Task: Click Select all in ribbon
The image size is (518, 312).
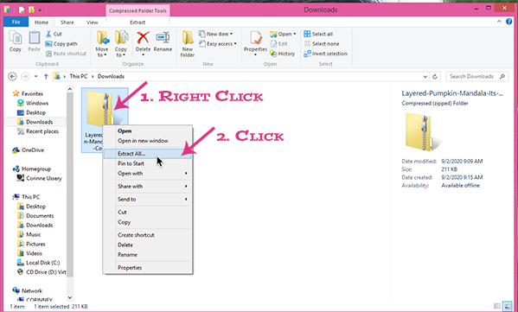Action: pos(318,34)
